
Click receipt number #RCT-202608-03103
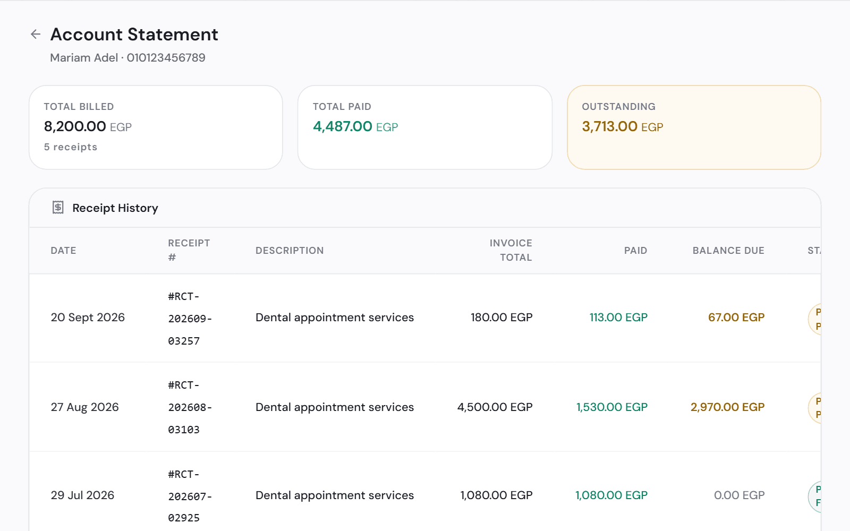point(190,407)
